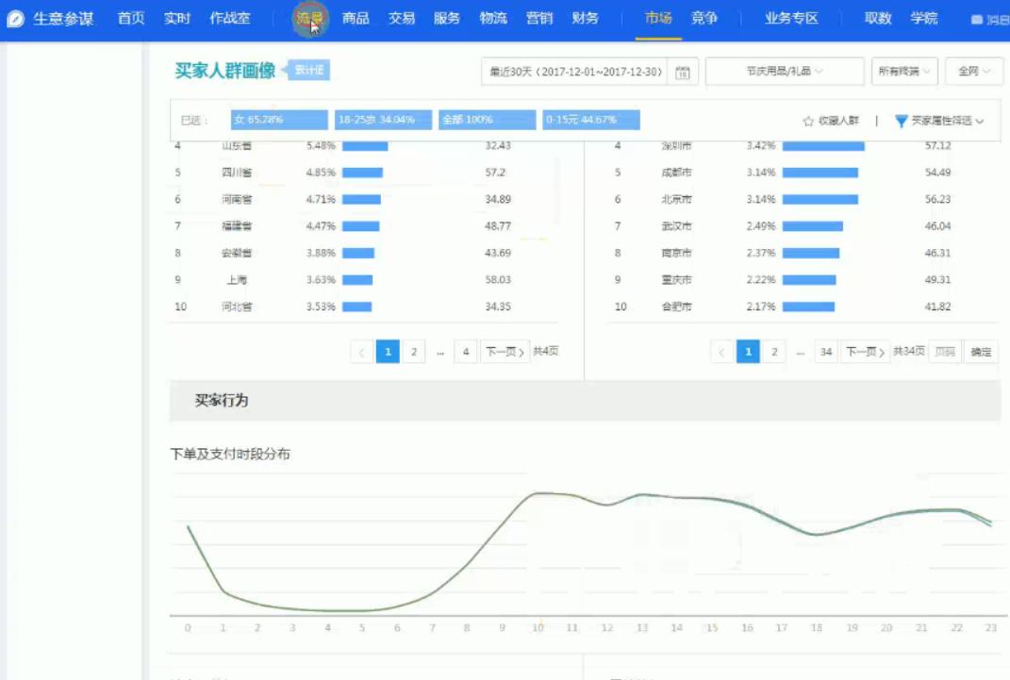The image size is (1010, 680).
Task: Expand the 所有终端 terminal dropdown
Action: point(903,71)
